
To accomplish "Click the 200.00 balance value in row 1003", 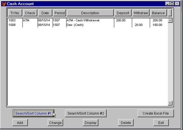I will (157, 20).
